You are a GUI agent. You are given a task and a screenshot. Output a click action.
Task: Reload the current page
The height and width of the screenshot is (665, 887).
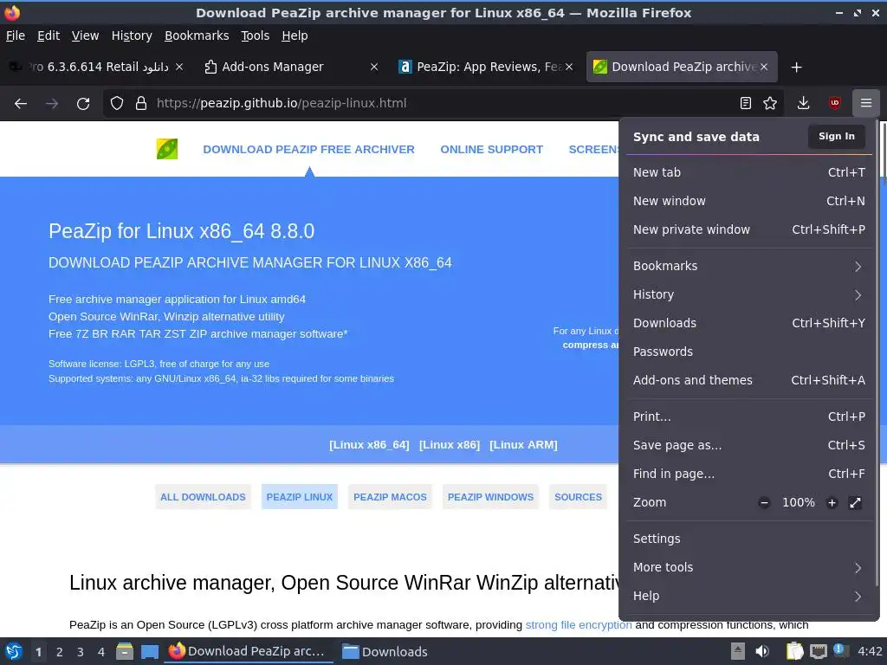click(x=83, y=104)
